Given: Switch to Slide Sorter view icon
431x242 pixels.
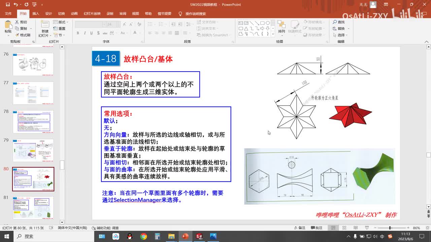Looking at the screenshot, I should pyautogui.click(x=343, y=228).
